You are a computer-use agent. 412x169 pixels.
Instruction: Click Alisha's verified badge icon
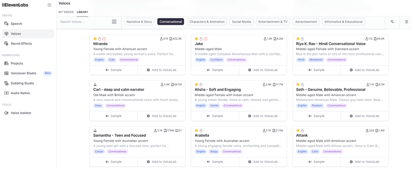click(196, 84)
